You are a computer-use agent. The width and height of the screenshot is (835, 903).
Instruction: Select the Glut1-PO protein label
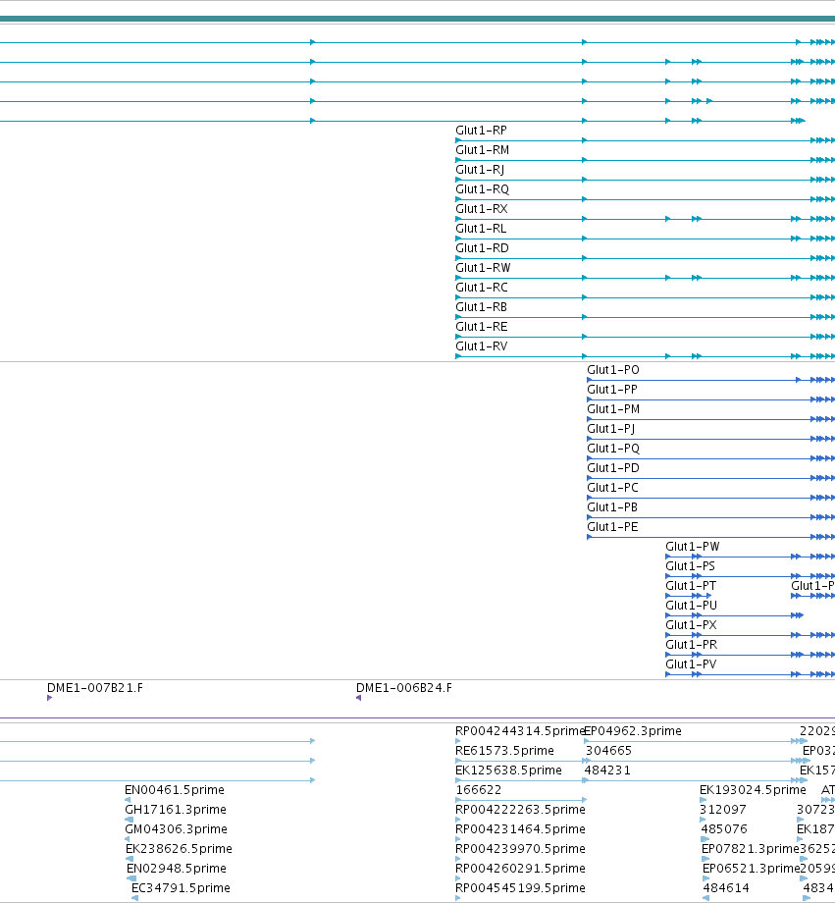pos(612,370)
